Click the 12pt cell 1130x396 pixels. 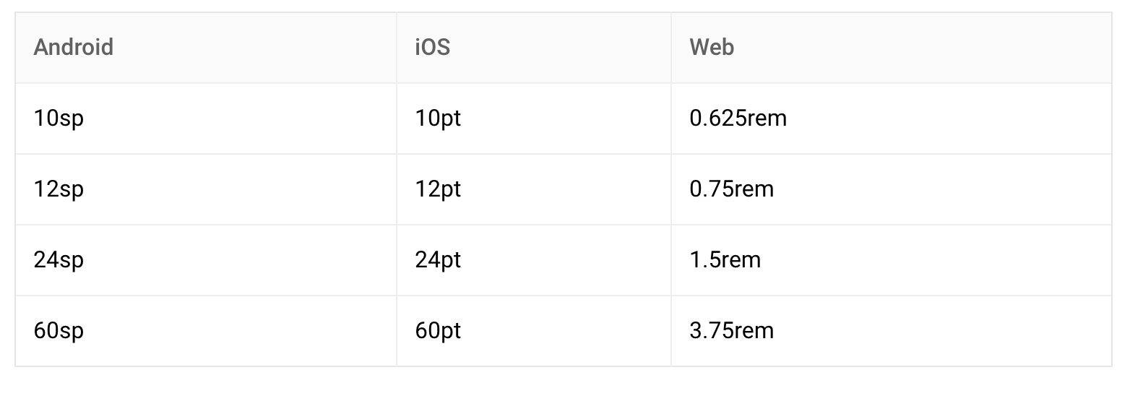534,189
